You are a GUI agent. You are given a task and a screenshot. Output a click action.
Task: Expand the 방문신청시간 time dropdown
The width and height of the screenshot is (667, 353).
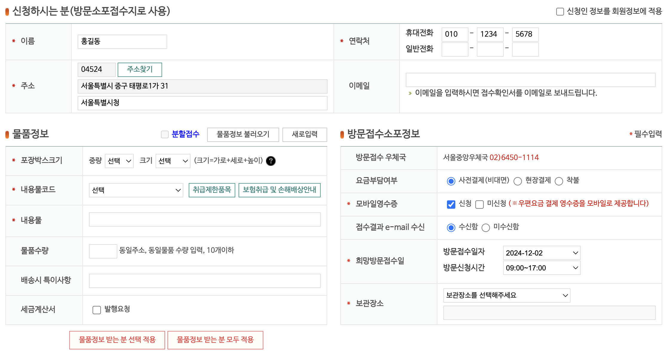541,268
